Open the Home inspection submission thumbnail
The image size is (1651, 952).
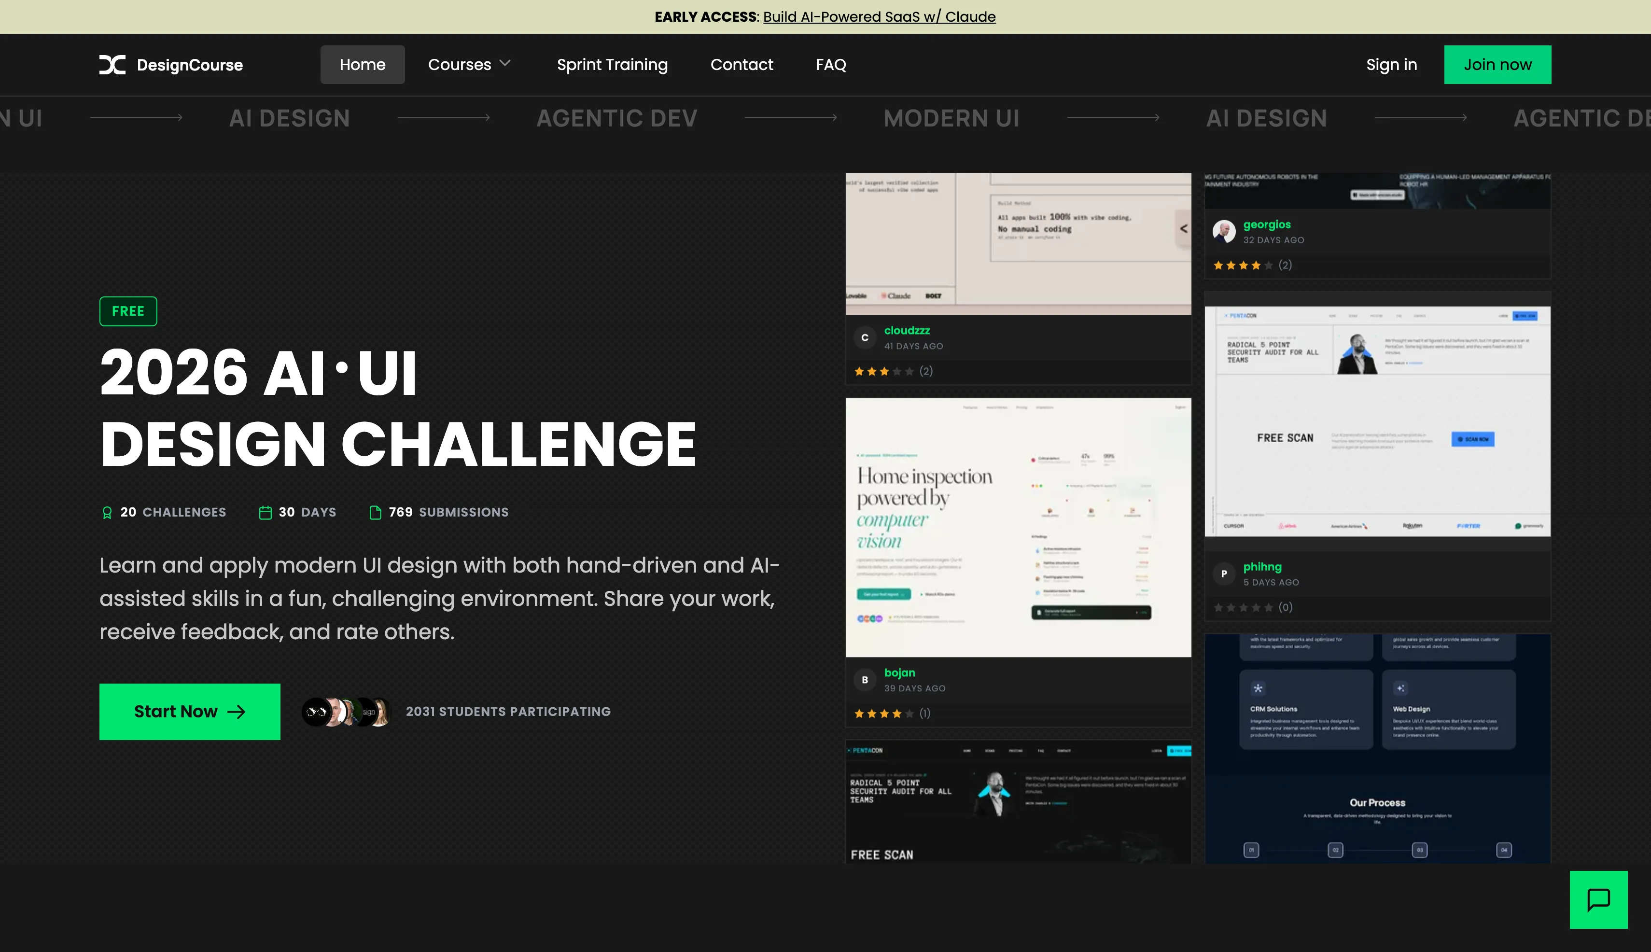point(1018,527)
